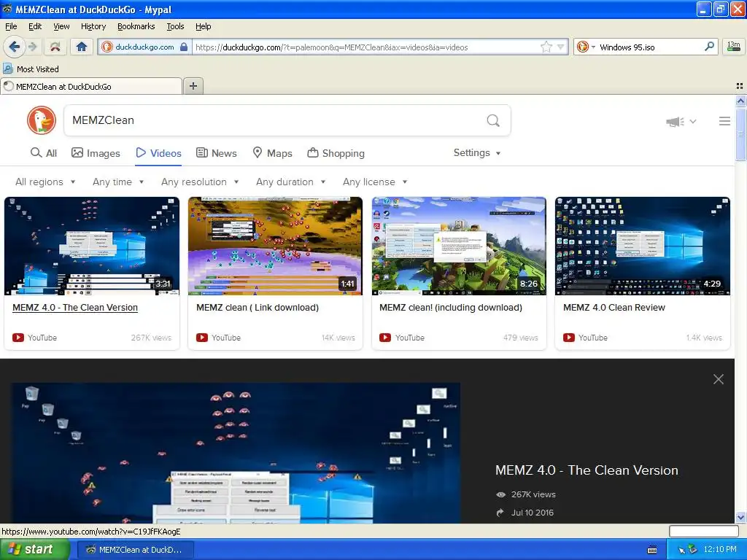Open thumbnail of the 1:41 video
This screenshot has width=747, height=560.
[x=275, y=246]
